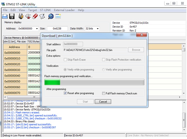This screenshot has height=139, width=187.
Task: Click the log panel scrollbar thumb
Action: 184,120
